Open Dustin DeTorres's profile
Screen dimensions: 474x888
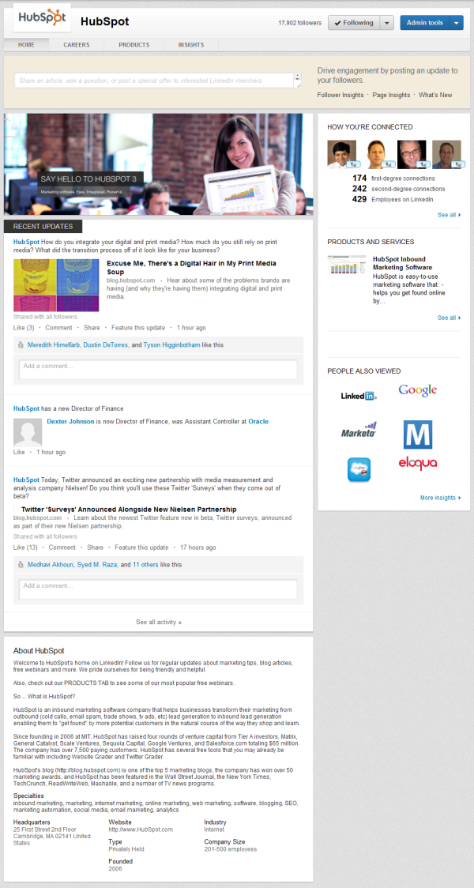click(x=106, y=344)
